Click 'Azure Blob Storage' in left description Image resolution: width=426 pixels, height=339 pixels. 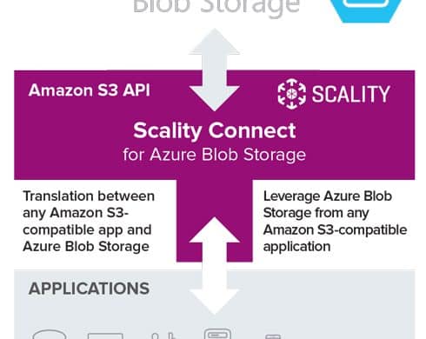86,247
